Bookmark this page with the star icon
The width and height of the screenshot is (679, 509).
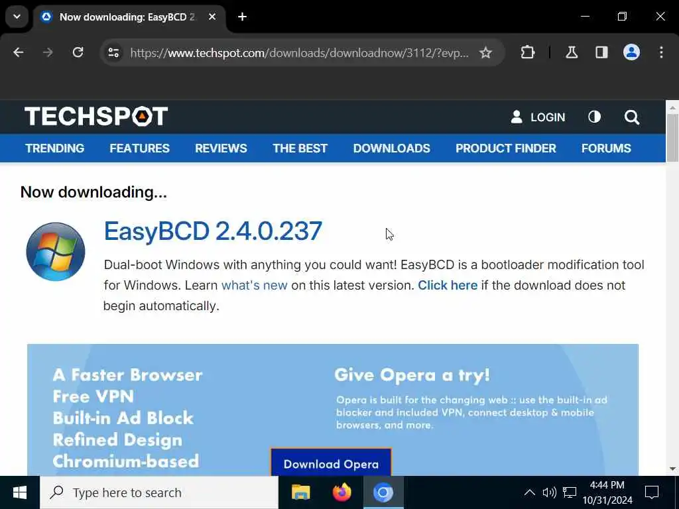[x=485, y=53]
